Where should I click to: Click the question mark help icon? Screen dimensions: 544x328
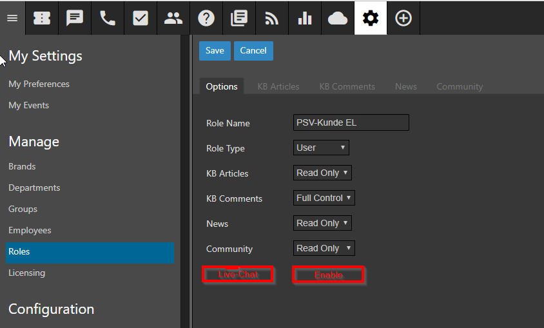(206, 18)
